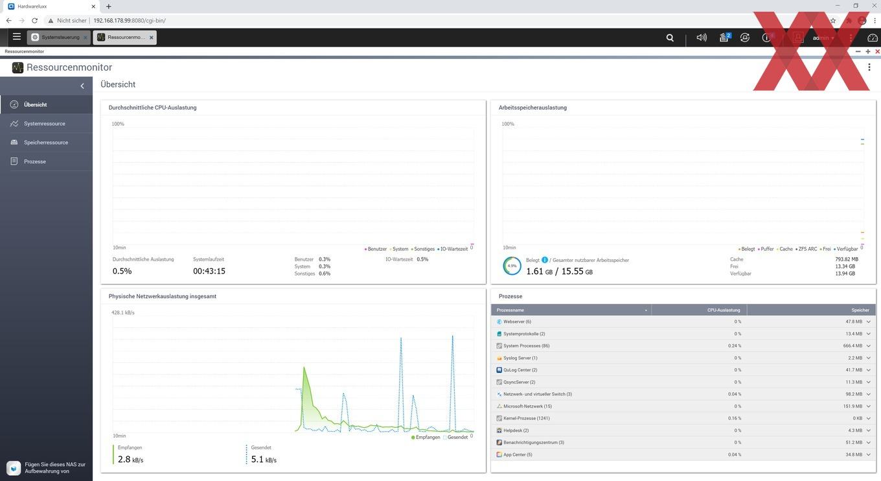Click the browser address bar URL
Image resolution: width=881 pixels, height=481 pixels.
point(130,21)
